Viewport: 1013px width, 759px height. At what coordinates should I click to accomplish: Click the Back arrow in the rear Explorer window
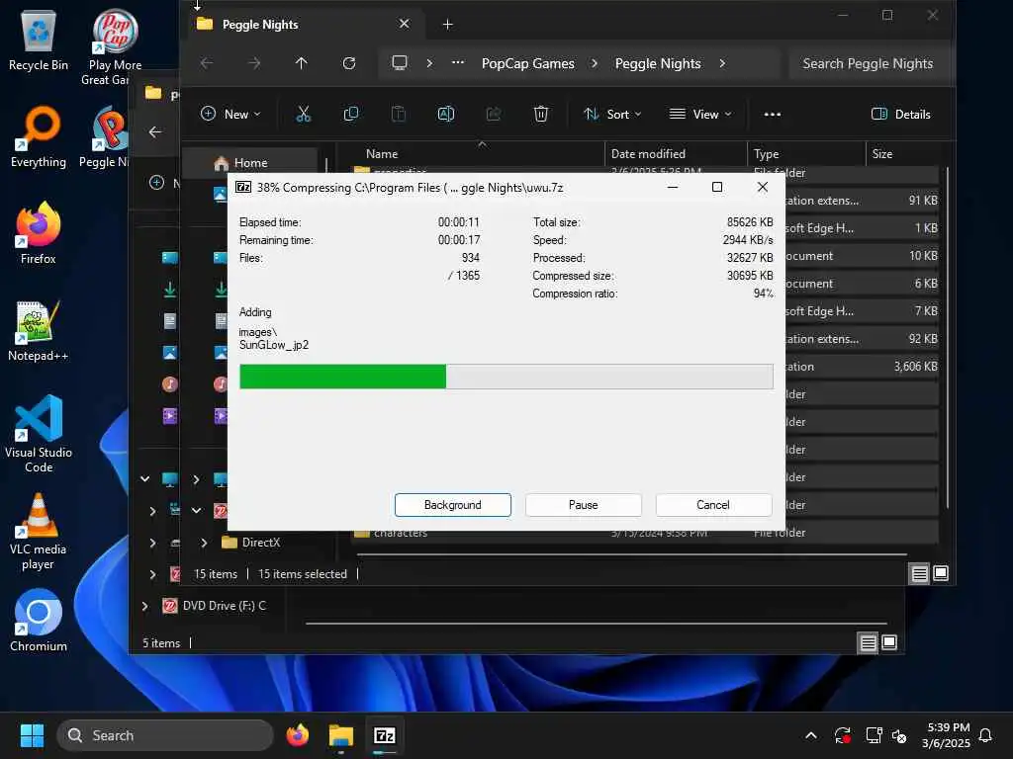click(155, 131)
